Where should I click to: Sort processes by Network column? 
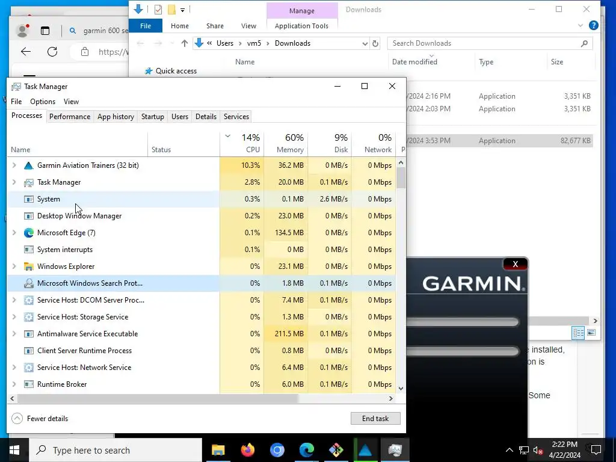pyautogui.click(x=374, y=143)
